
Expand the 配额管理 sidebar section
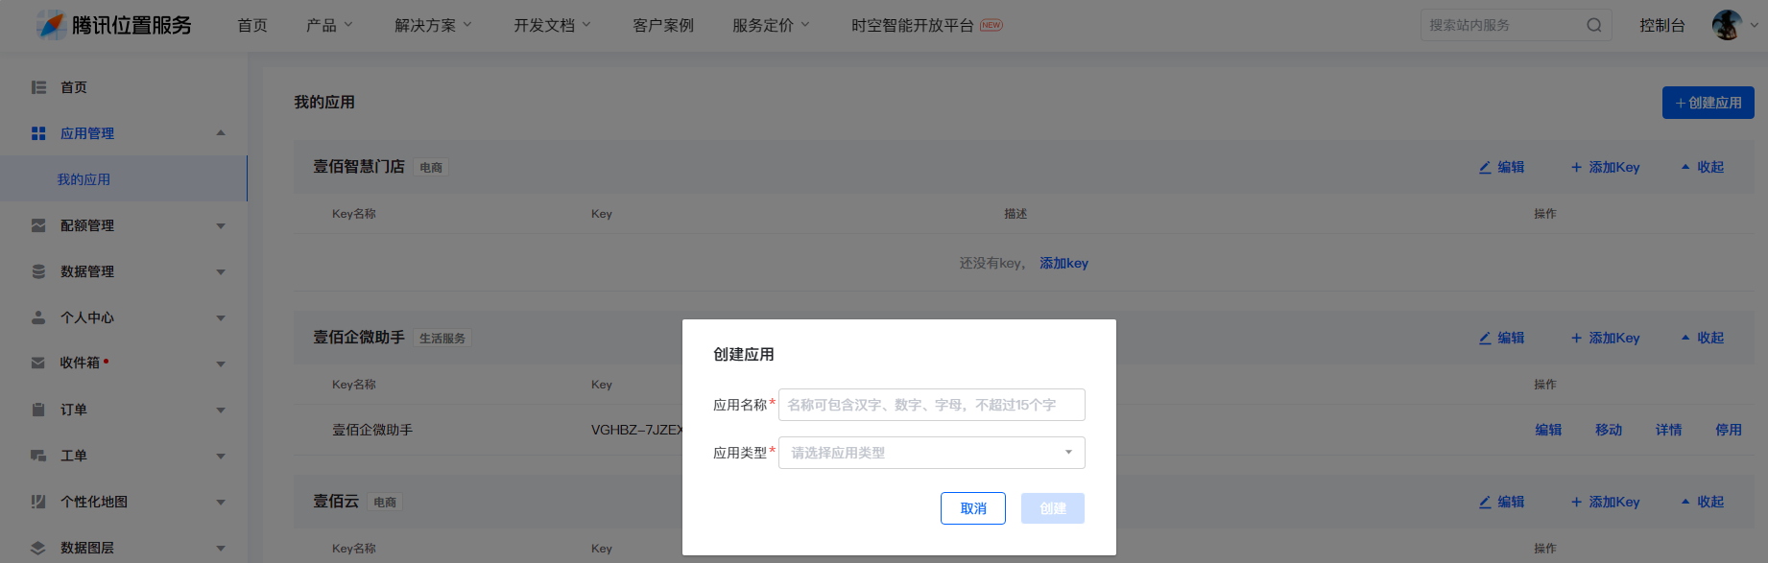(x=221, y=226)
